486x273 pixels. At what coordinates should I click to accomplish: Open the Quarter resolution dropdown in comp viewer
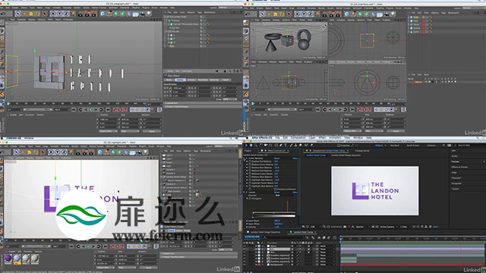pyautogui.click(x=360, y=227)
